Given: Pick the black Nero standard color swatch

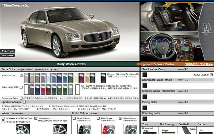Looking at the screenshot, I should pyautogui.click(x=103, y=78).
